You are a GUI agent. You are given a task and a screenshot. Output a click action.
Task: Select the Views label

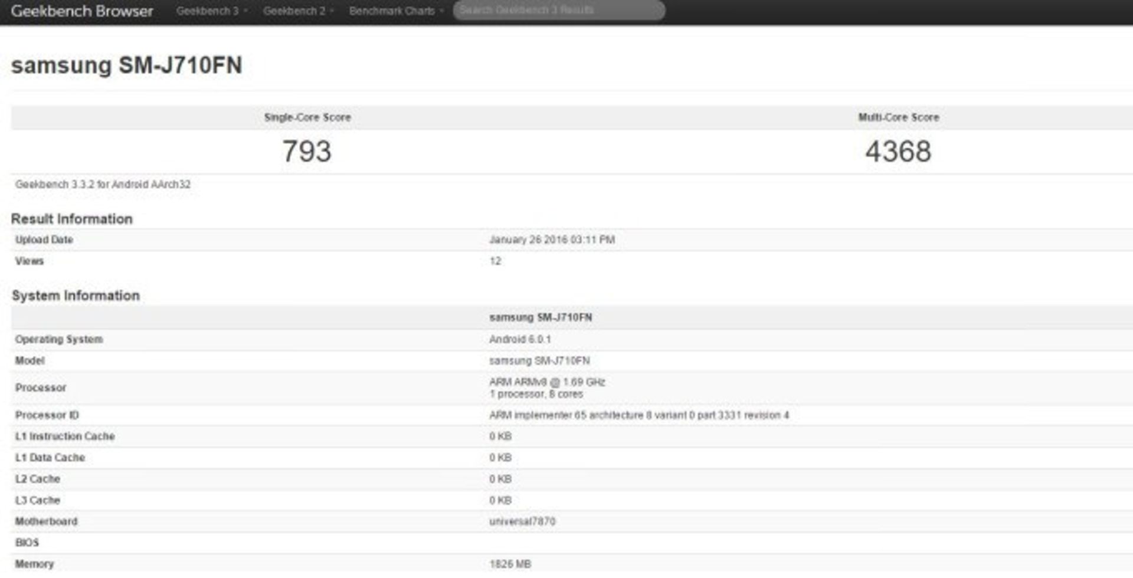[30, 261]
